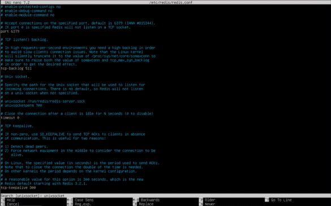Viewport: 331px width, 206px height.
Task: Click the 'of communication. This is useful' line
Action: 53,138
